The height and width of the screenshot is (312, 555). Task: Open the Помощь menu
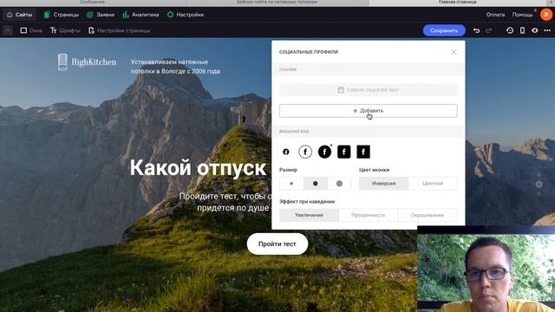522,15
